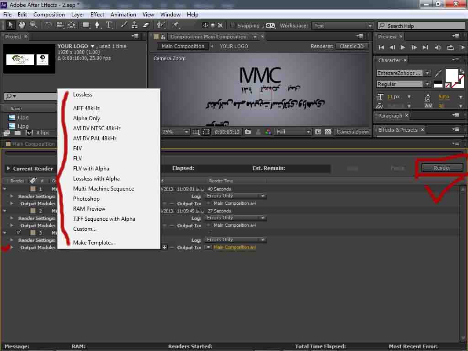Open the font family dropdown EntezareZohoor

[403, 73]
